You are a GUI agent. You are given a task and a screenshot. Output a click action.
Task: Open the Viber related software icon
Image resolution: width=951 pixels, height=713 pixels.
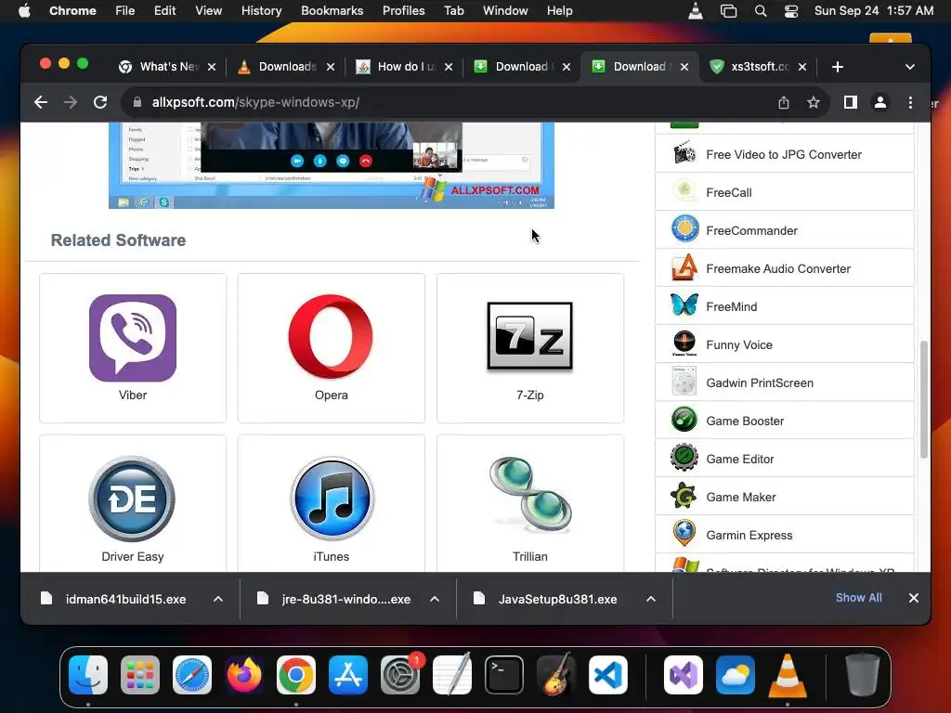point(133,338)
